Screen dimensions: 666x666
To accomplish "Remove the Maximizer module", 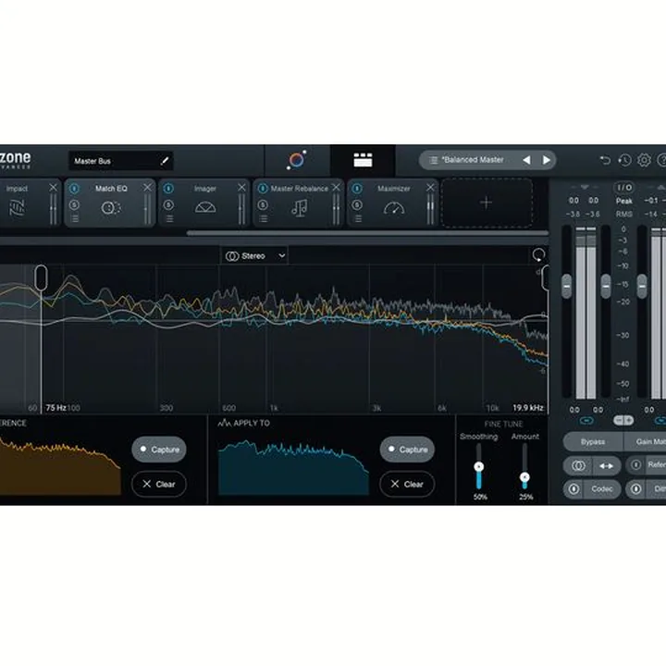I will pyautogui.click(x=430, y=187).
